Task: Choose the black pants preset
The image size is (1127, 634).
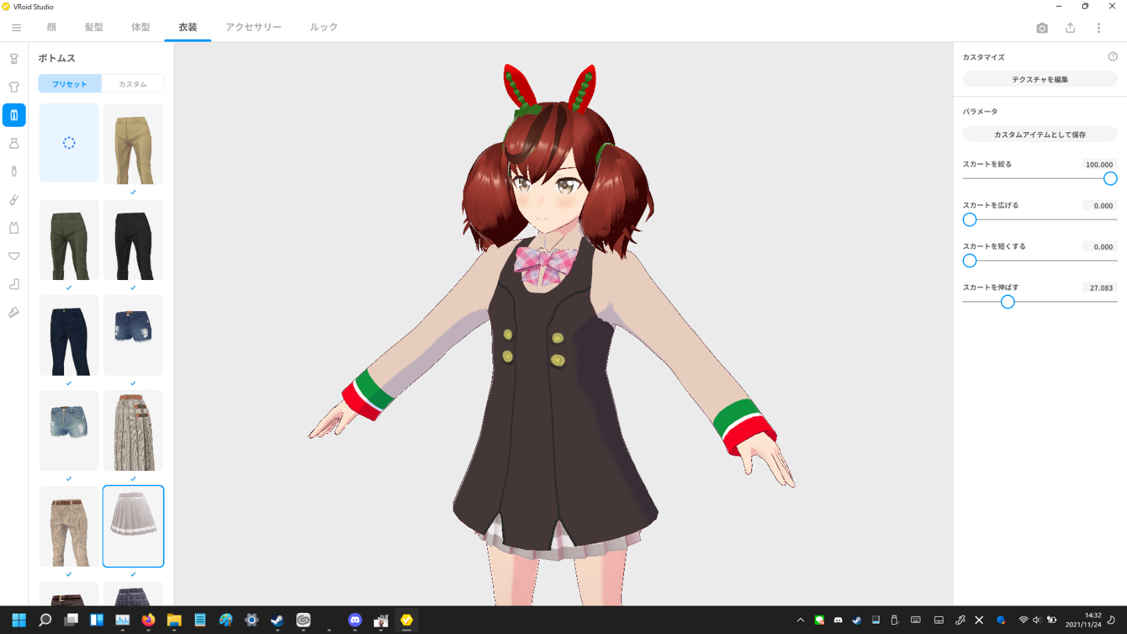Action: pos(133,240)
